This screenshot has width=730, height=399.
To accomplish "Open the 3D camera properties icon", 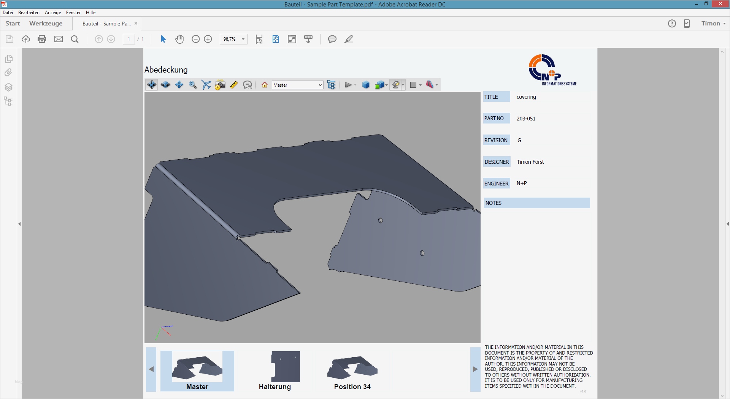I will 220,85.
